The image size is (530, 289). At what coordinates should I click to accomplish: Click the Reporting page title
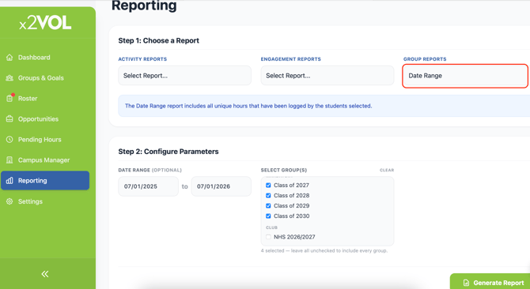(x=144, y=6)
